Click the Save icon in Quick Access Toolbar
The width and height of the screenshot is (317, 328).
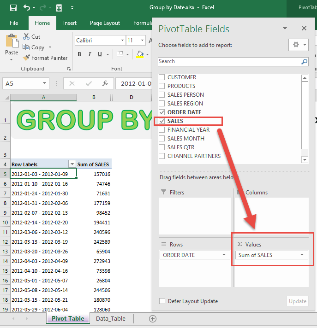coord(13,8)
